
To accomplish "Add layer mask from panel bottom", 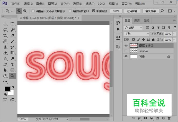I will click(x=145, y=118).
